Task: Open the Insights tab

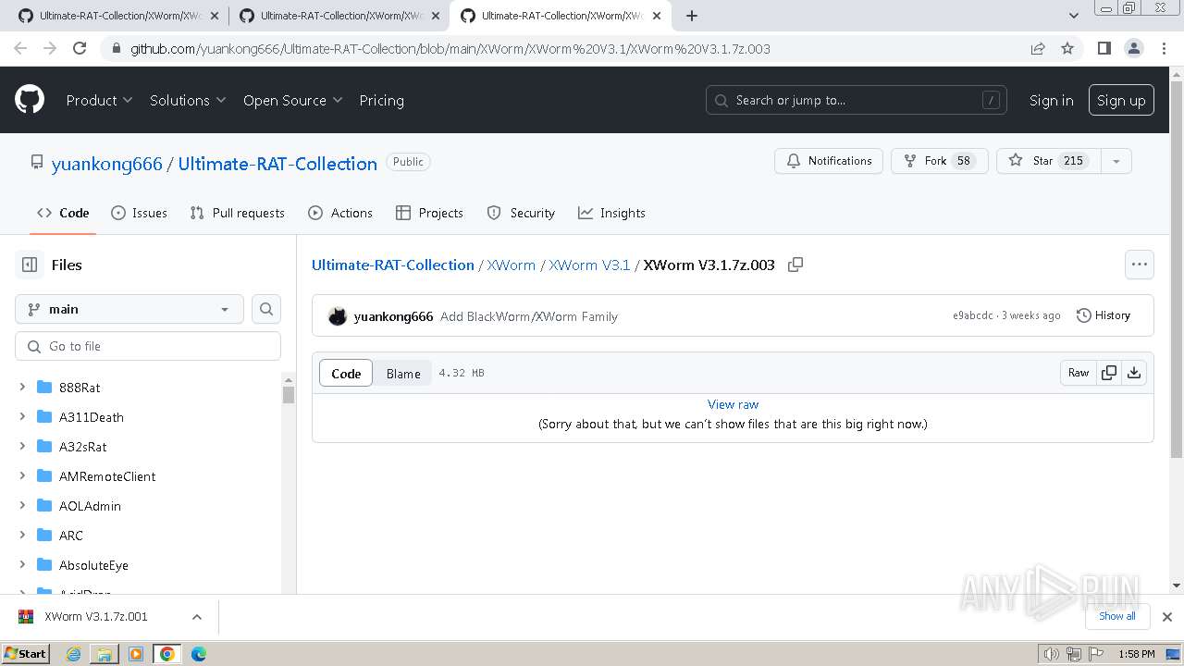Action: [611, 213]
